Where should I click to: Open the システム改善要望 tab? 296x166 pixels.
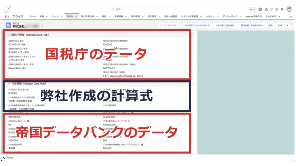tap(190, 16)
